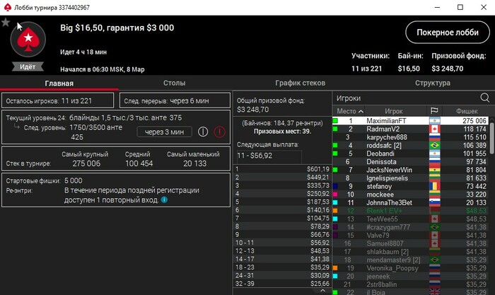Click the blue re-entry info icon
495x295 pixels.
(x=164, y=199)
